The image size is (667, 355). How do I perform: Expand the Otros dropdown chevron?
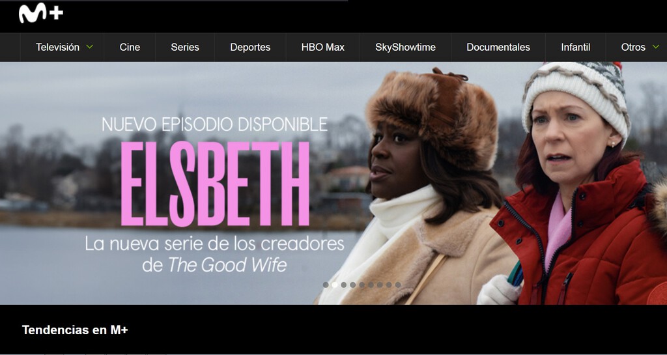click(x=655, y=47)
